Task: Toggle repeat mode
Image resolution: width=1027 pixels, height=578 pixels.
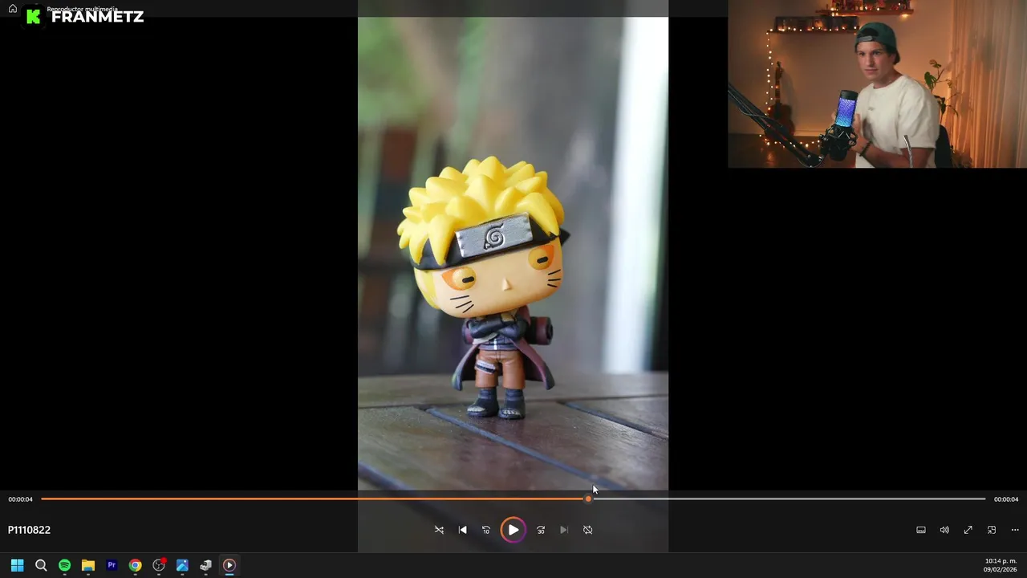Action: [588, 530]
